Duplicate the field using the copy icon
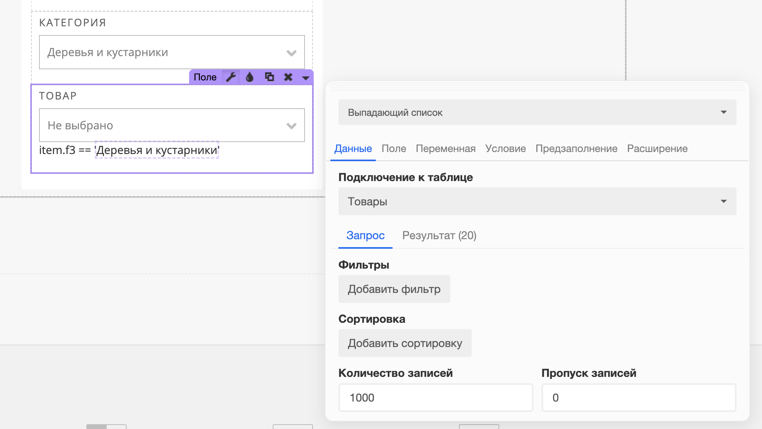 click(x=270, y=77)
